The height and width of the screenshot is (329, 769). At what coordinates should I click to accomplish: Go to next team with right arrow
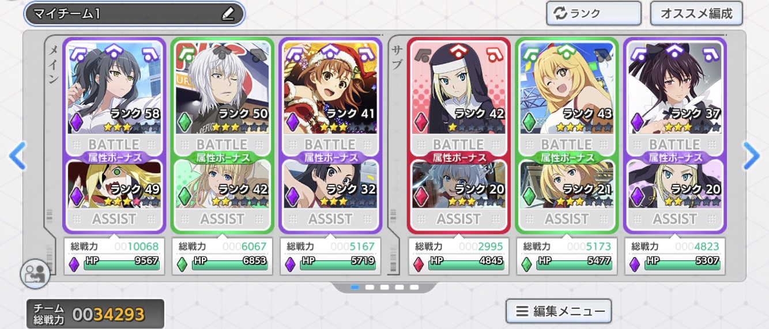point(751,156)
